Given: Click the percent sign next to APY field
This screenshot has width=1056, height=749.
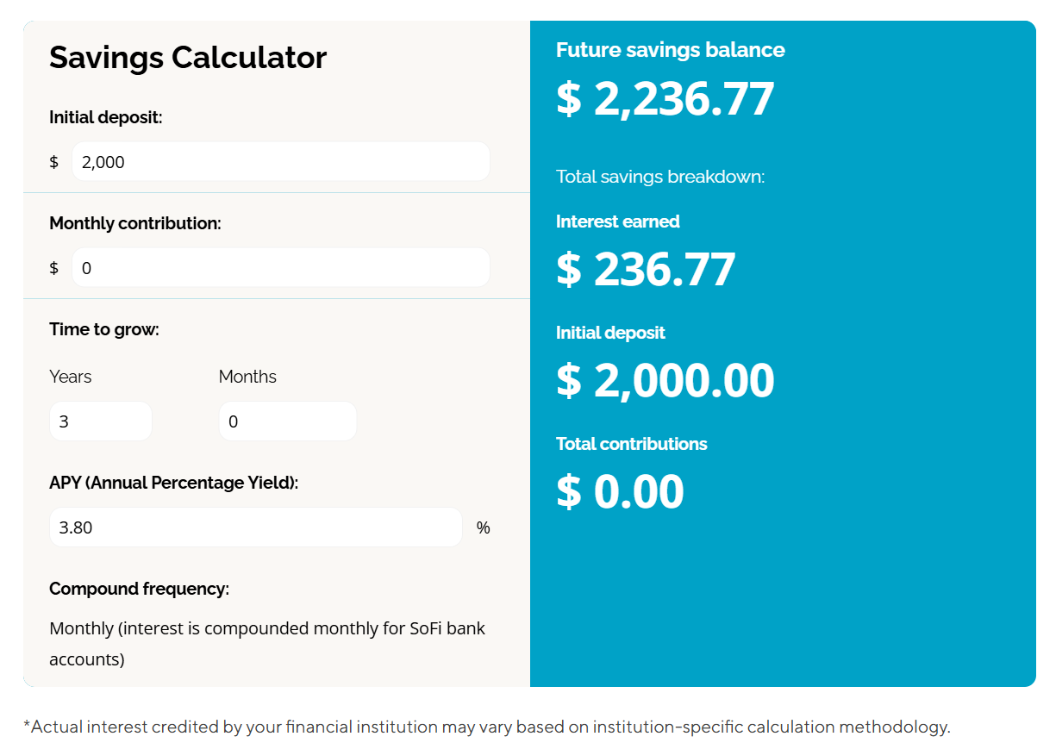Looking at the screenshot, I should [x=483, y=527].
